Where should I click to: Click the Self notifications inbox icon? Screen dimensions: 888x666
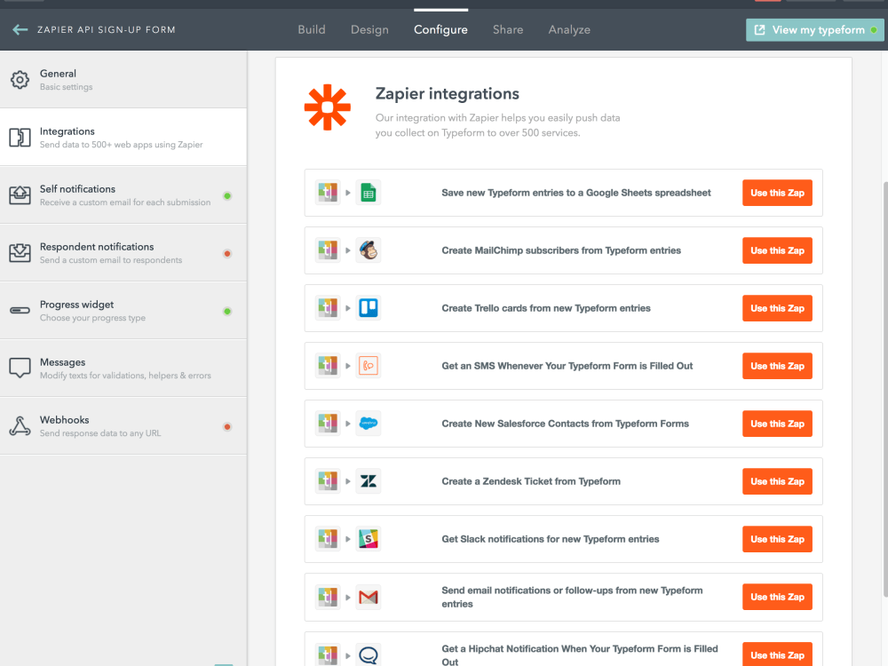pos(20,195)
